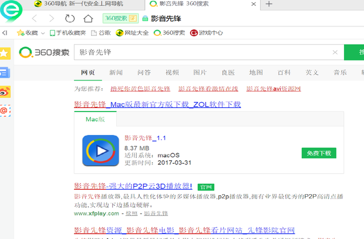
Task: Click the 影音先锋 player app thumbnail
Action: 100,150
